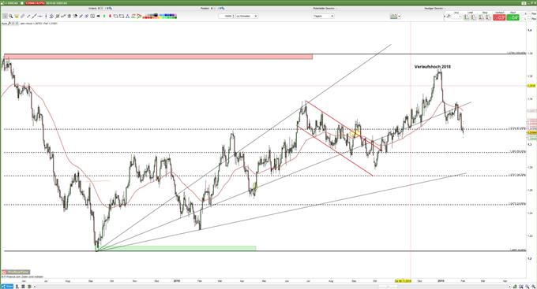
Task: Click the Anz quantity input field
Action: (456, 17)
